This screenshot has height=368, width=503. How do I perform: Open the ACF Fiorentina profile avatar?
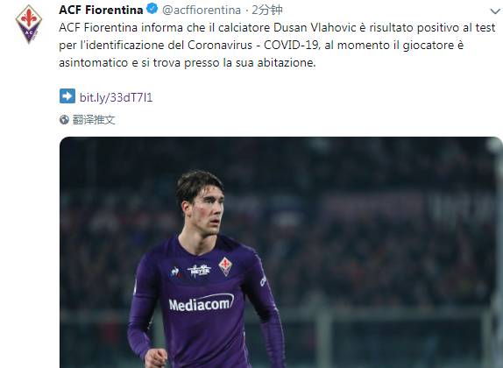(29, 24)
